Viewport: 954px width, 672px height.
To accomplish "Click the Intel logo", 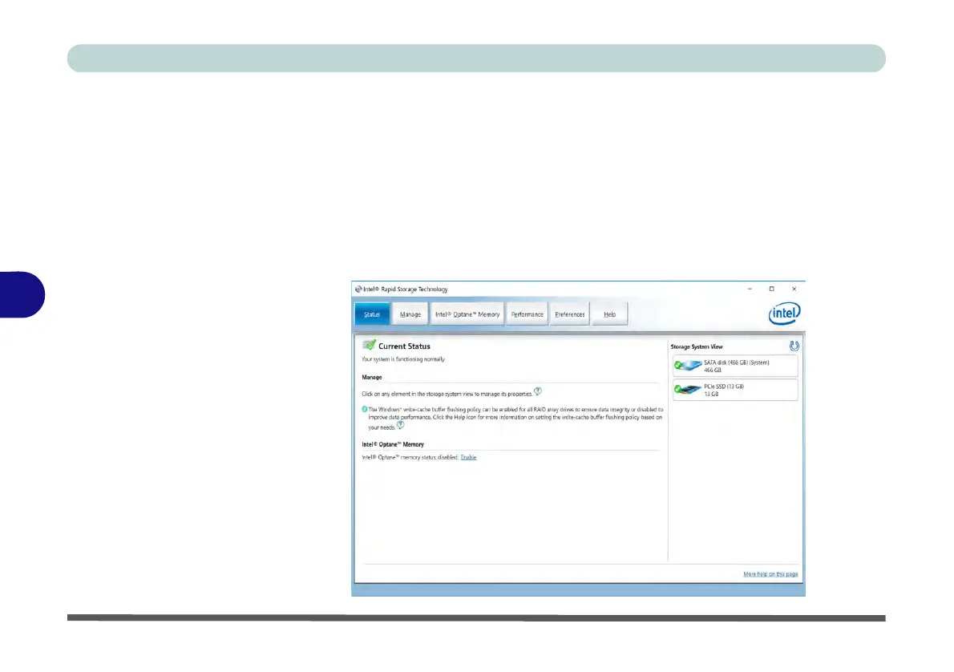I will (x=784, y=314).
